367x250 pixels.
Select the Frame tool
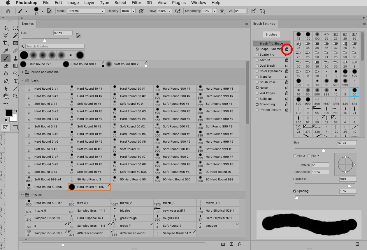(15, 43)
